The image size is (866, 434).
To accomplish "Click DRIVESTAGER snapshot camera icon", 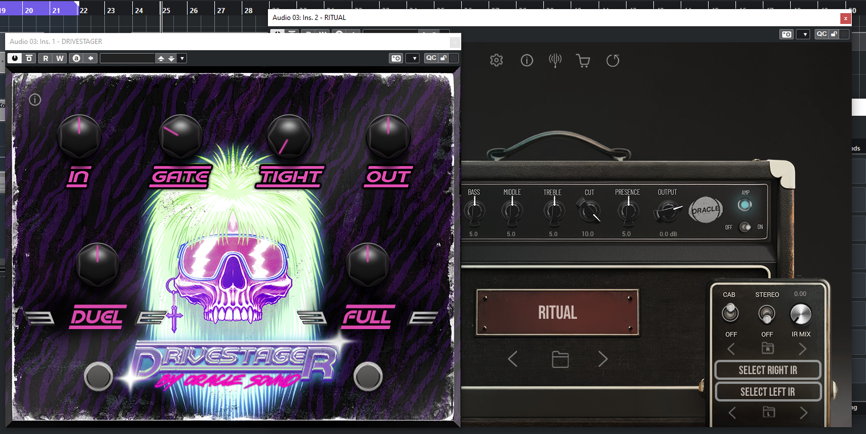I will (x=396, y=58).
